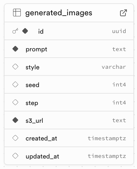Click the hollow diamond beside updated_at column
This screenshot has width=137, height=169.
(15, 156)
